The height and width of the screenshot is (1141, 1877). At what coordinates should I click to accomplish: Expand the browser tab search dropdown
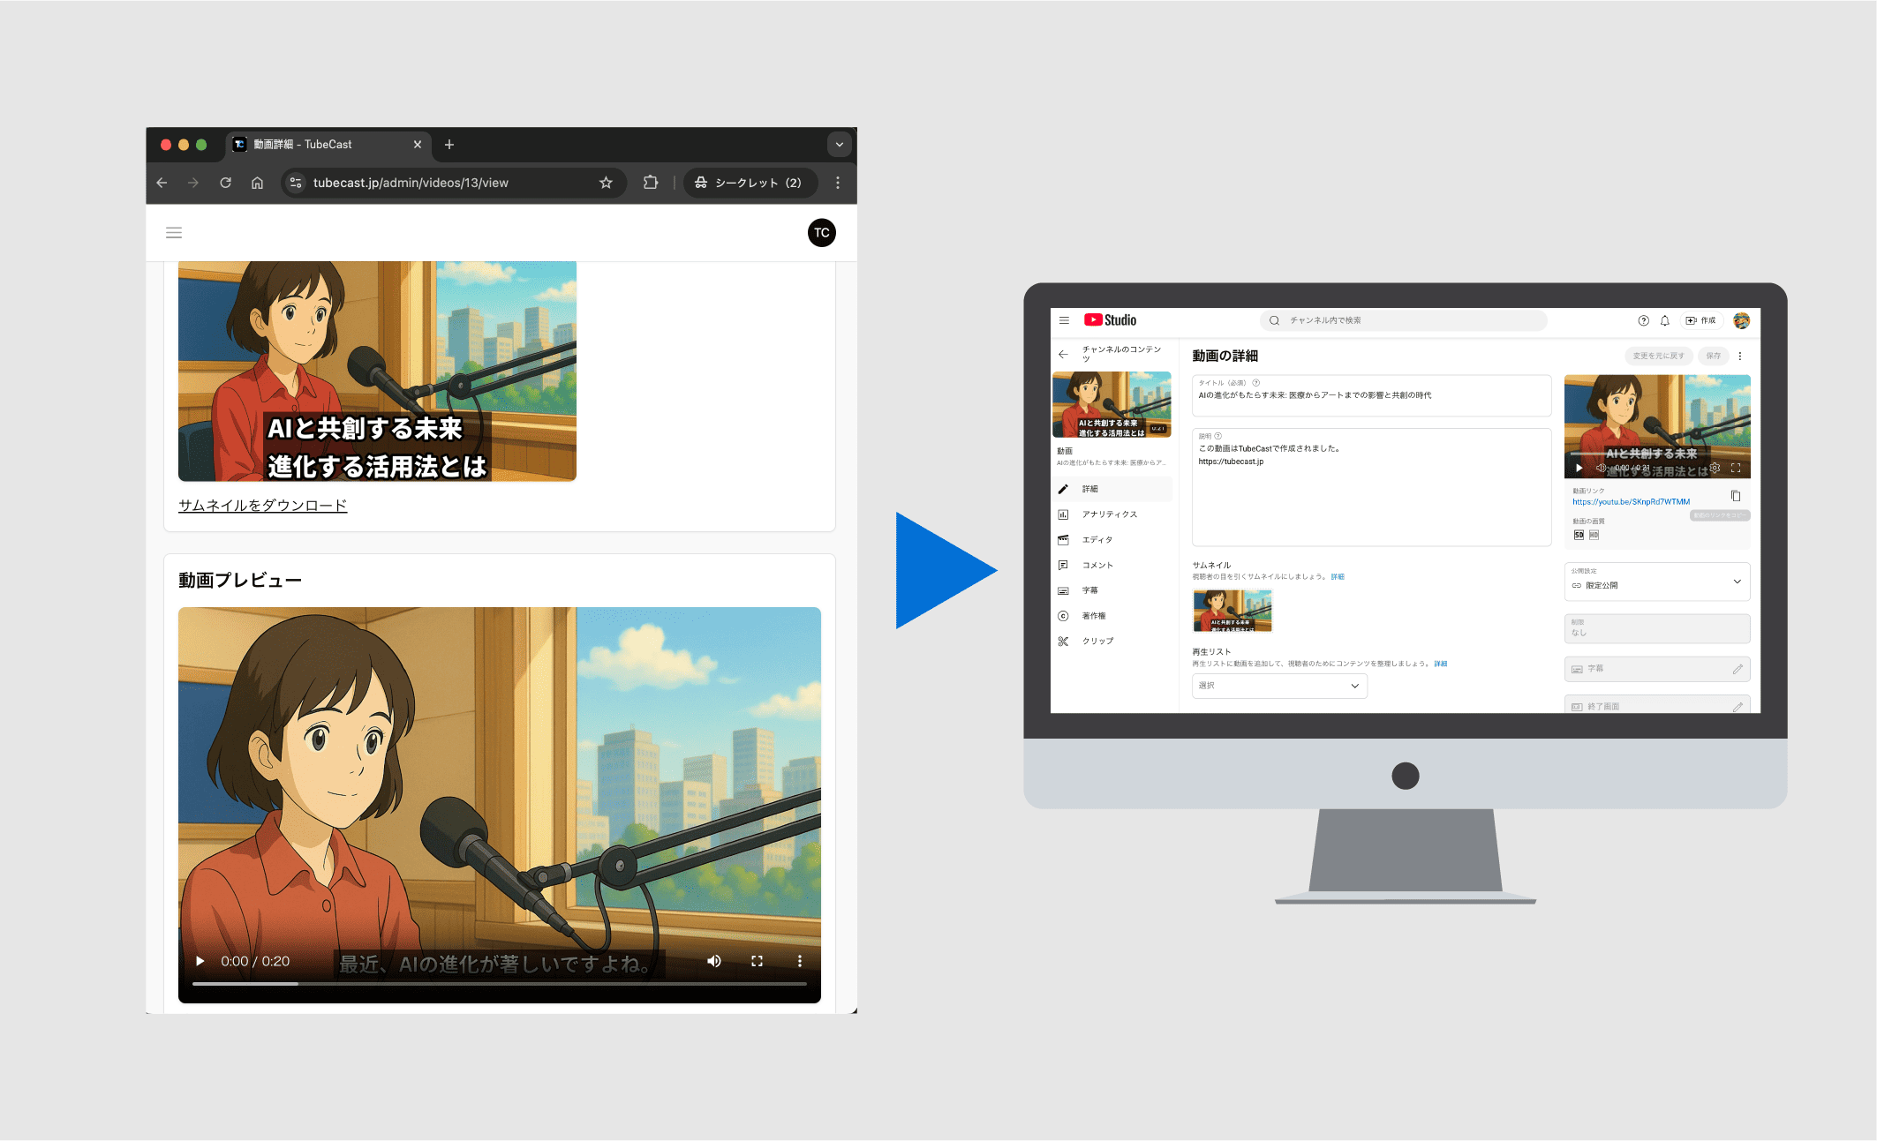coord(839,145)
